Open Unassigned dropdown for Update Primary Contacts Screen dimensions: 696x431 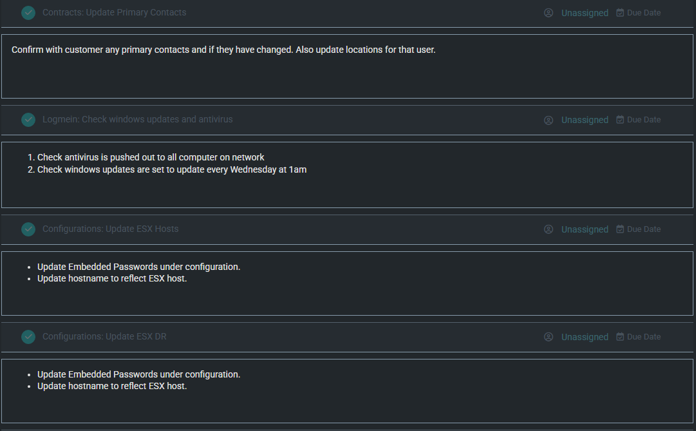[585, 13]
